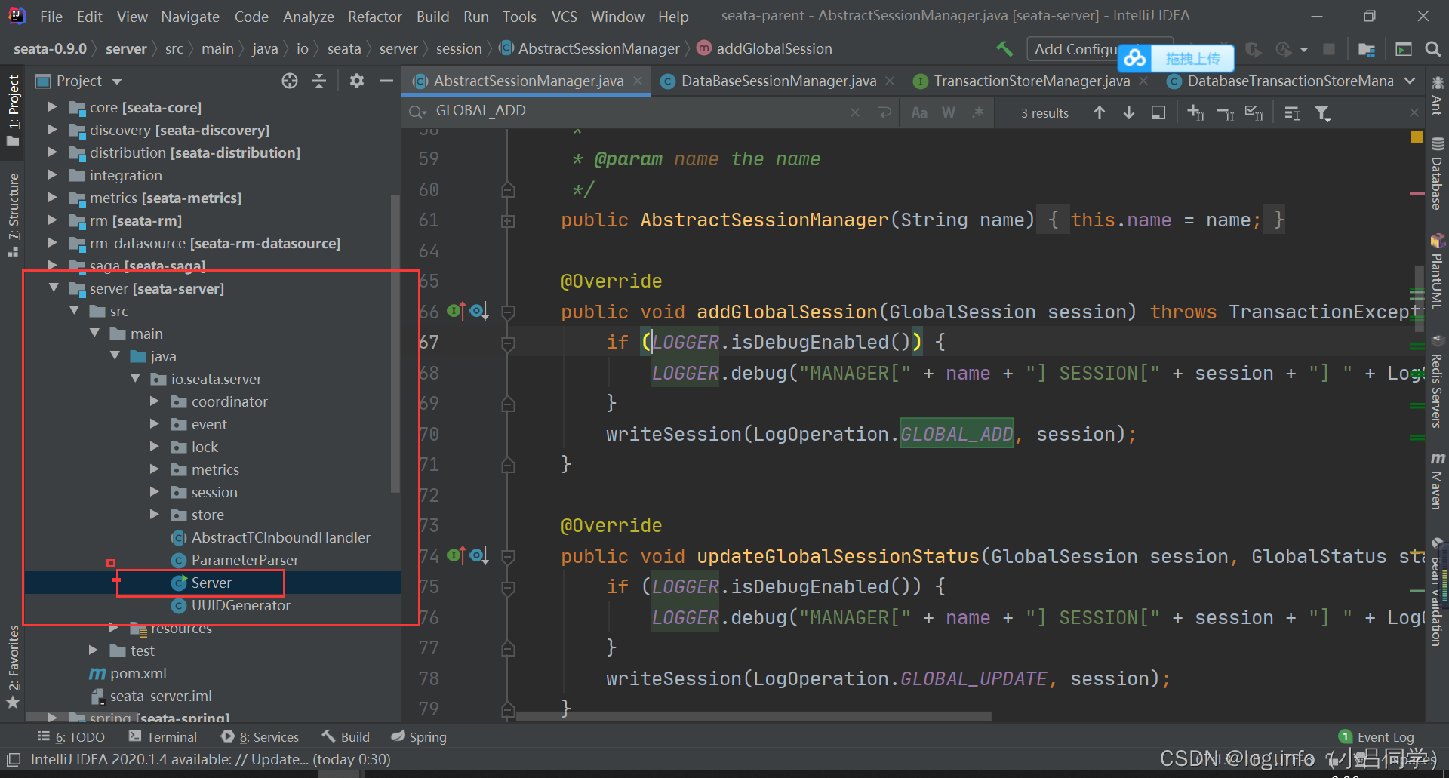Click horizontal scrollbar of code editor
This screenshot has width=1449, height=778.
coord(755,717)
